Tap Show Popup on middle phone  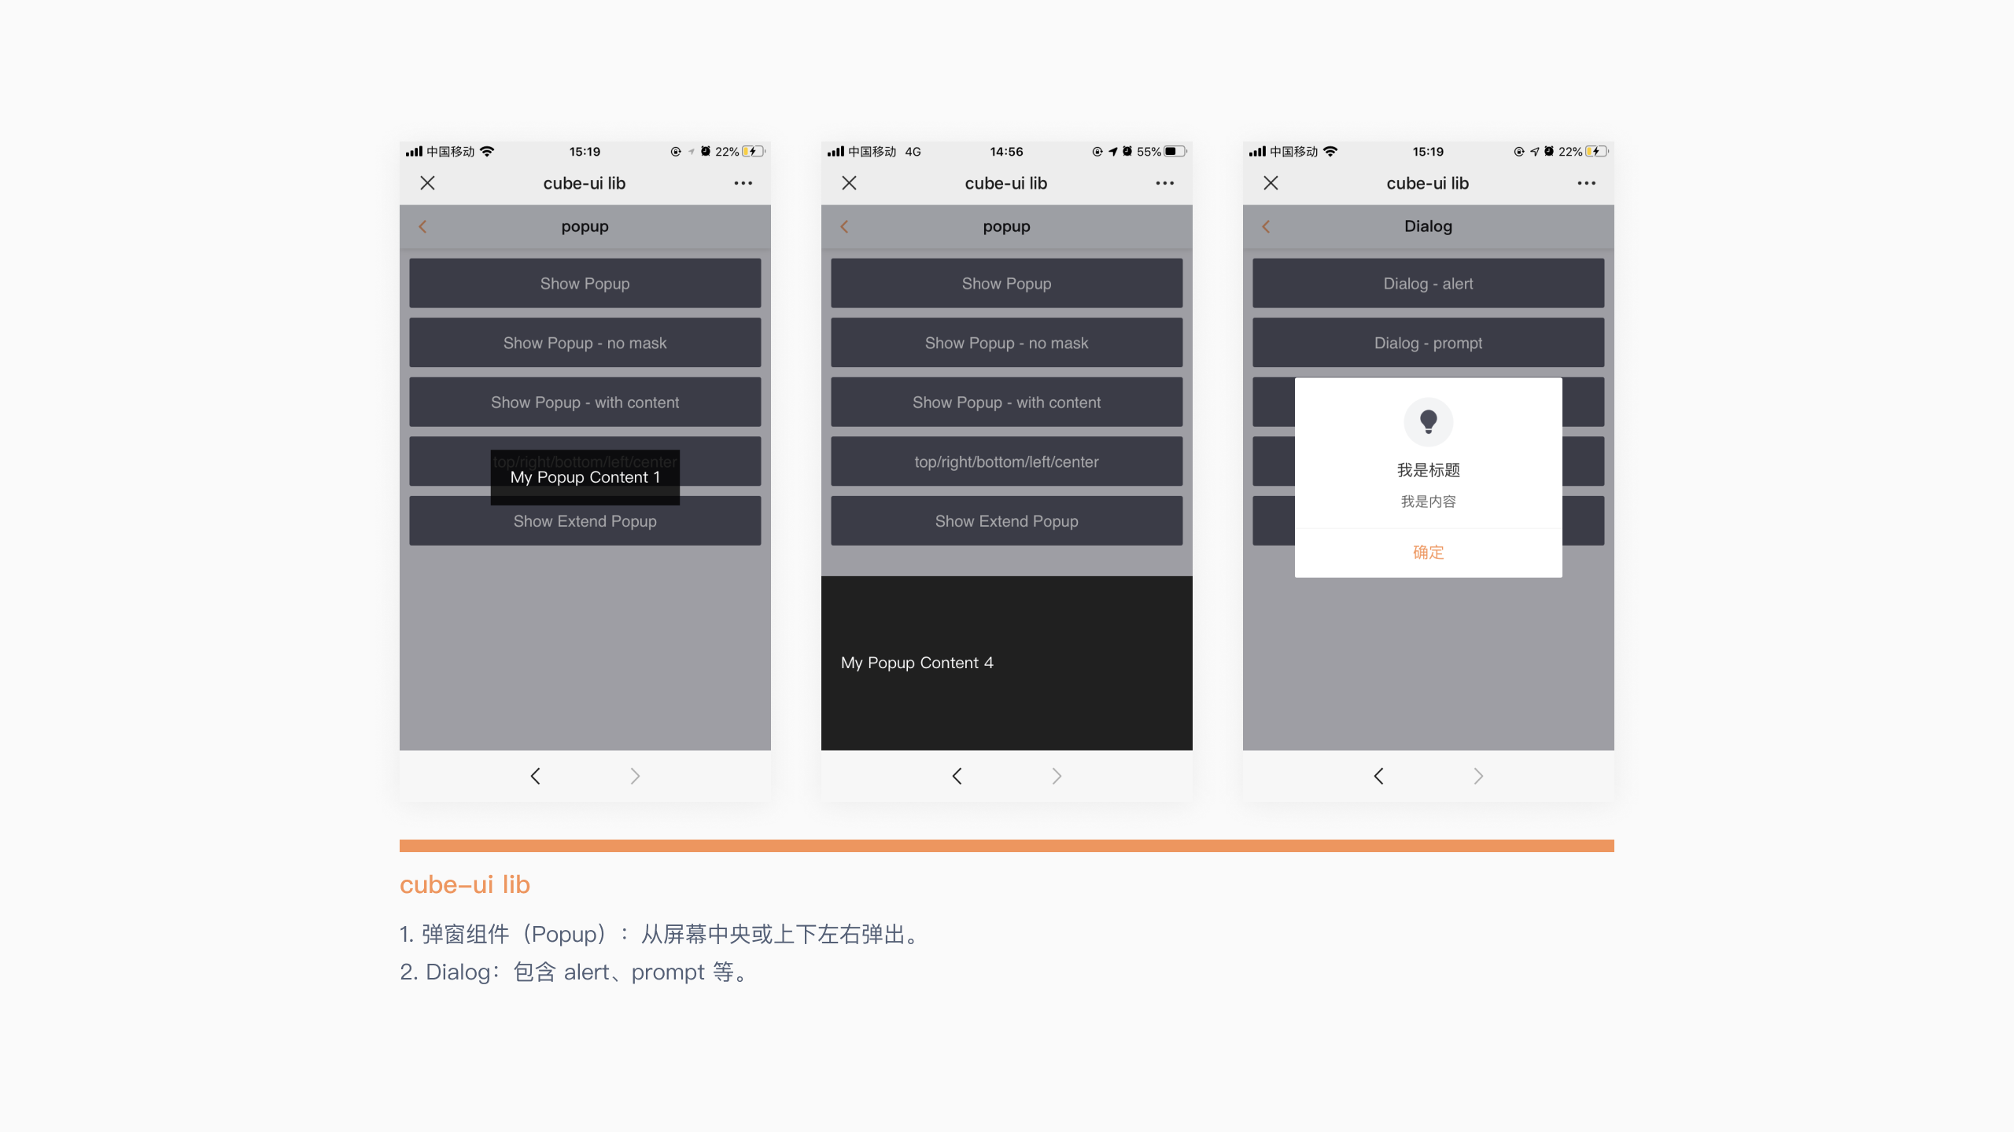(x=1006, y=283)
